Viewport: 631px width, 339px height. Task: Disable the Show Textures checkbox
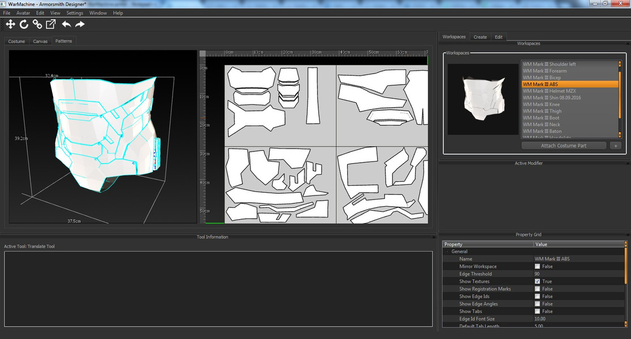538,281
